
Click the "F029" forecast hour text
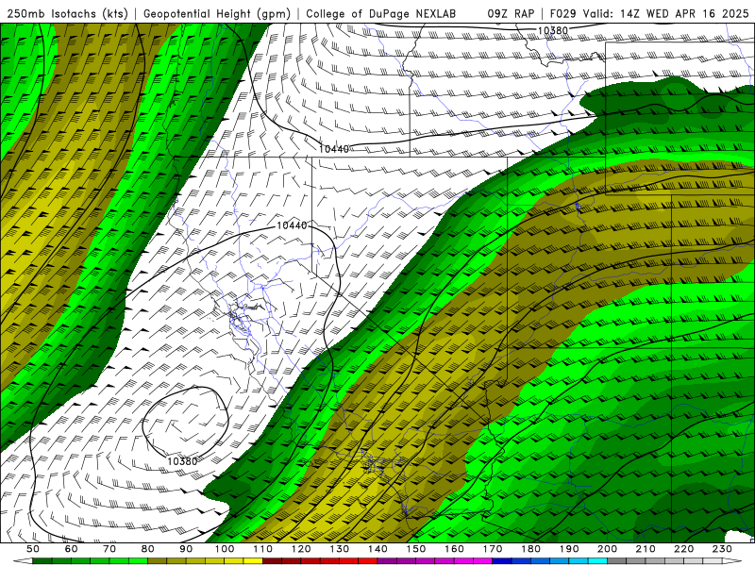pos(562,14)
